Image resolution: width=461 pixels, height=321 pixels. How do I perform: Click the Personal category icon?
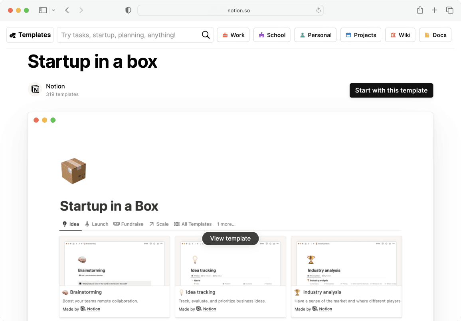point(302,35)
